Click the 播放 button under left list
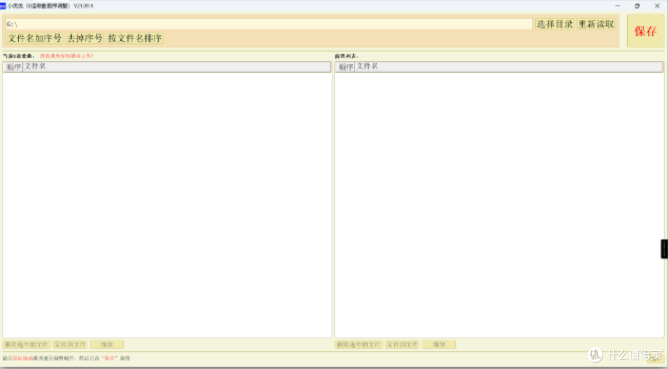Screen dimensions: 668x369 pyautogui.click(x=107, y=344)
